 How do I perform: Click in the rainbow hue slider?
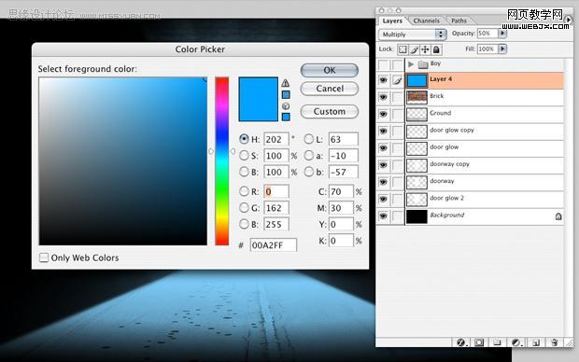[x=222, y=160]
